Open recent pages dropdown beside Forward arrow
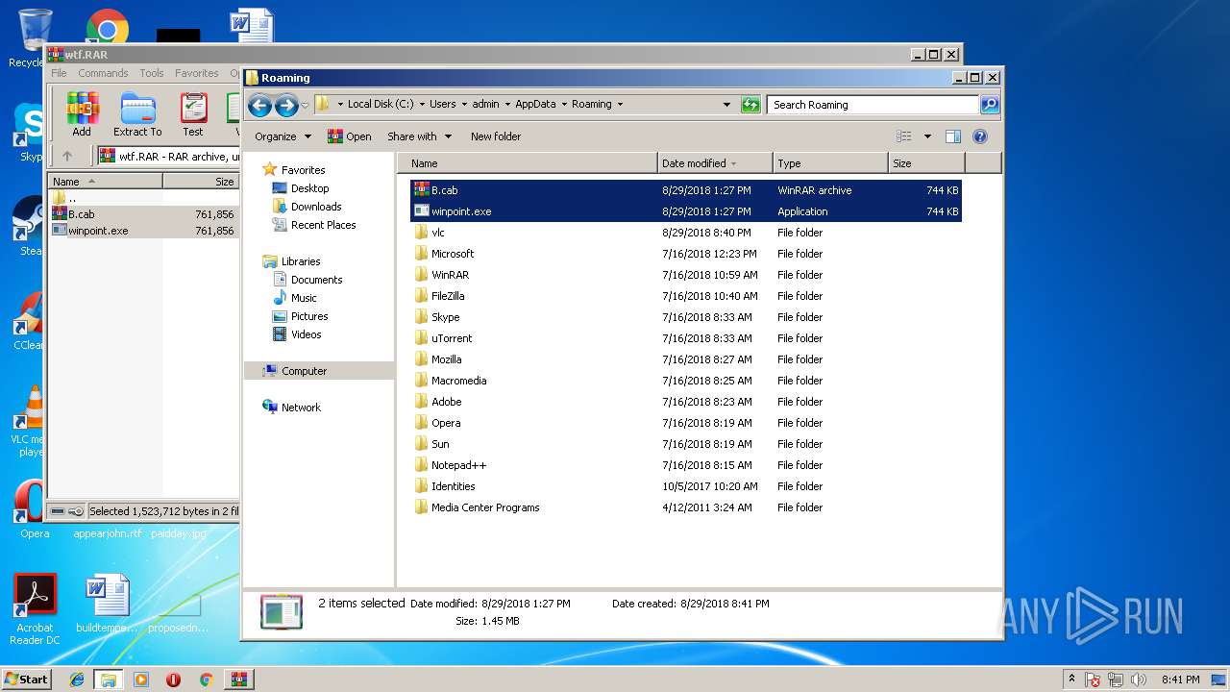The width and height of the screenshot is (1230, 692). click(305, 105)
